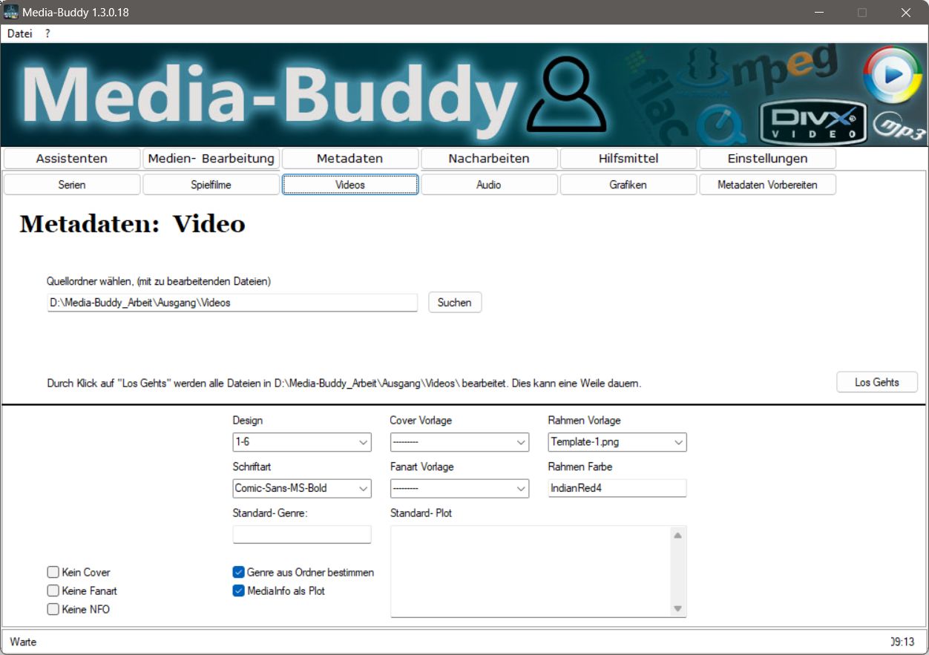This screenshot has height=655, width=929.
Task: Open the Hilfsmittel tab
Action: tap(628, 159)
